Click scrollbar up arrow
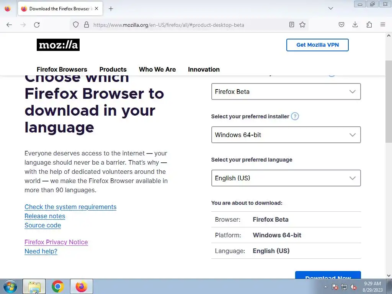The image size is (392, 294). 389,36
